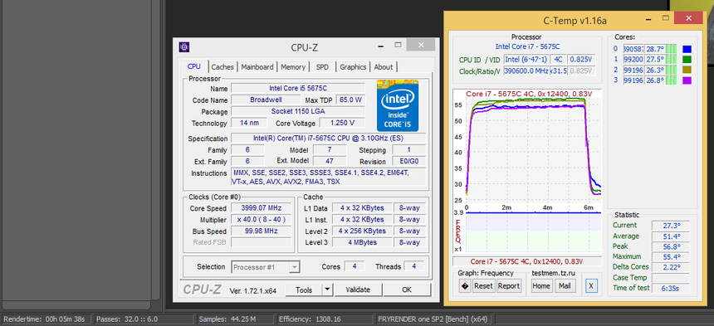The image size is (714, 326).
Task: Click the FREQ frequency graph area
Action: (527, 231)
